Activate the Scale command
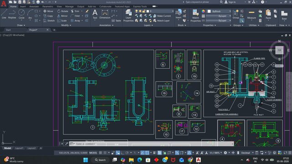292x164 pixels. 62,20
